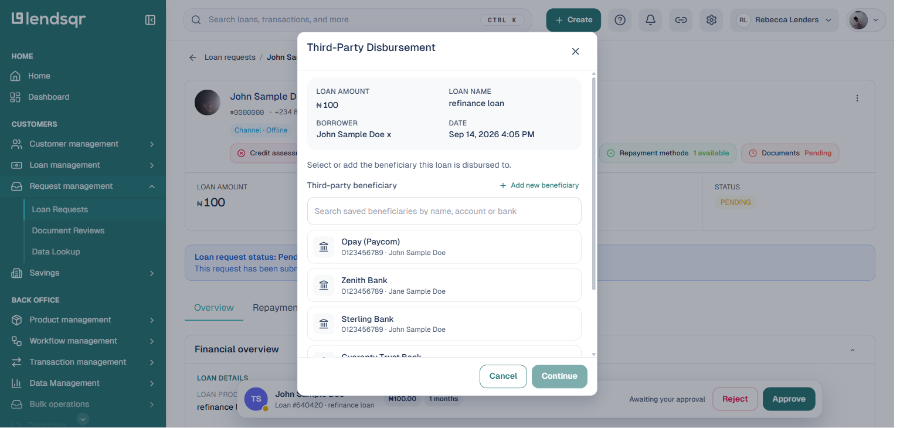
Task: Click the magnifier icon in the search bar
Action: coord(196,20)
